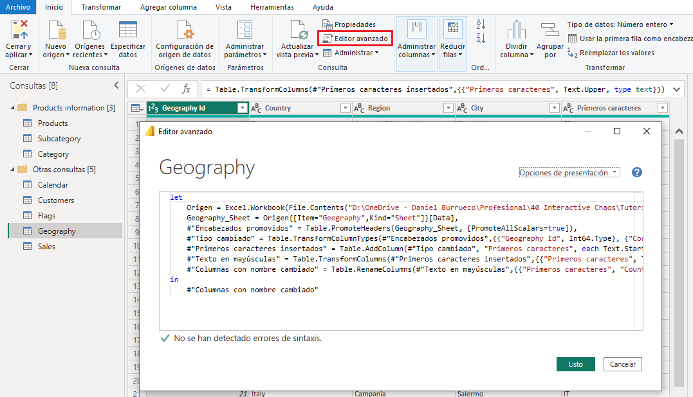The height and width of the screenshot is (397, 693).
Task: Open the Opciones de presentación dropdown
Action: [569, 173]
